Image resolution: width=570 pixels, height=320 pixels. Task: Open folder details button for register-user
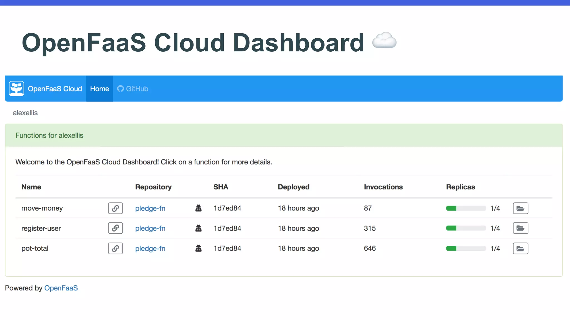[520, 228]
